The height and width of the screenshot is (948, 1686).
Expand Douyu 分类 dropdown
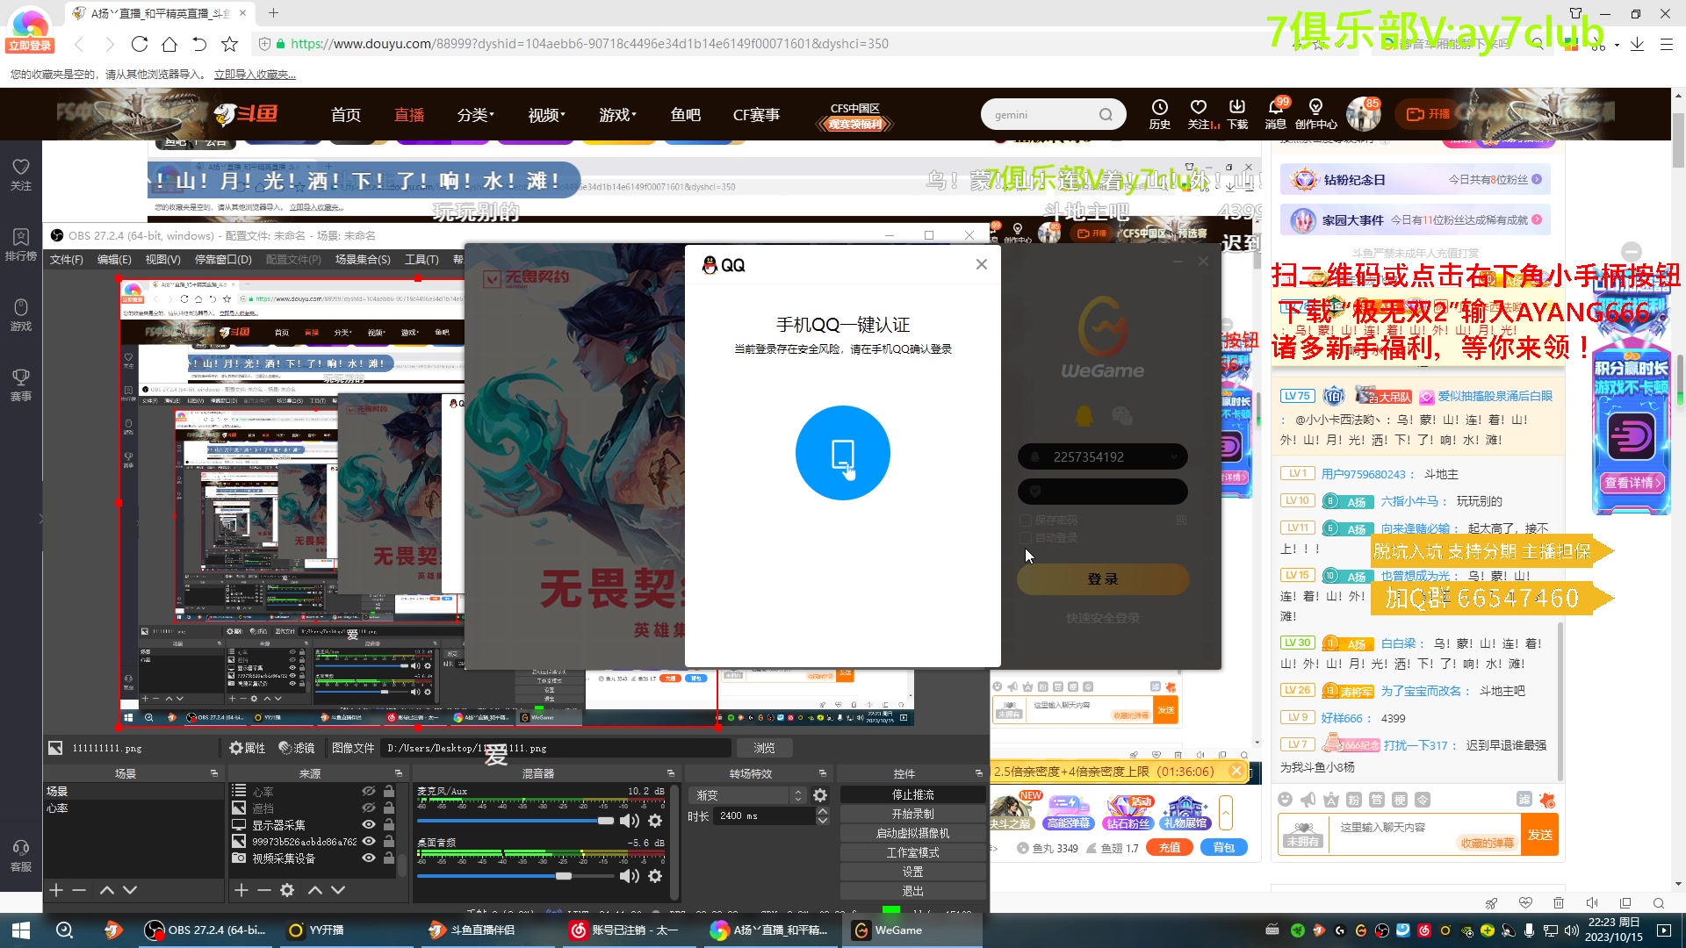point(475,115)
